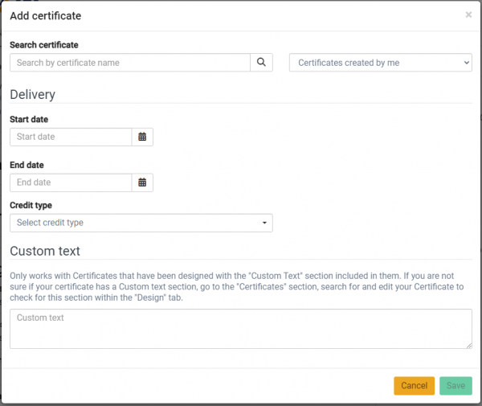Expand the Certificates created by me filter
This screenshot has height=406, width=482.
point(380,63)
